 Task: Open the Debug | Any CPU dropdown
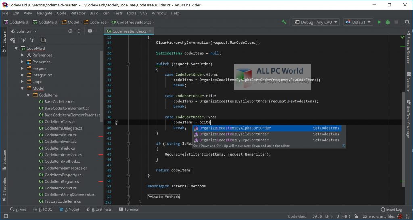(316, 22)
